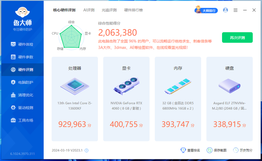This screenshot has height=161, width=262.
Task: Click the 32 GB DDR5 6800MHz text
Action: 178,106
